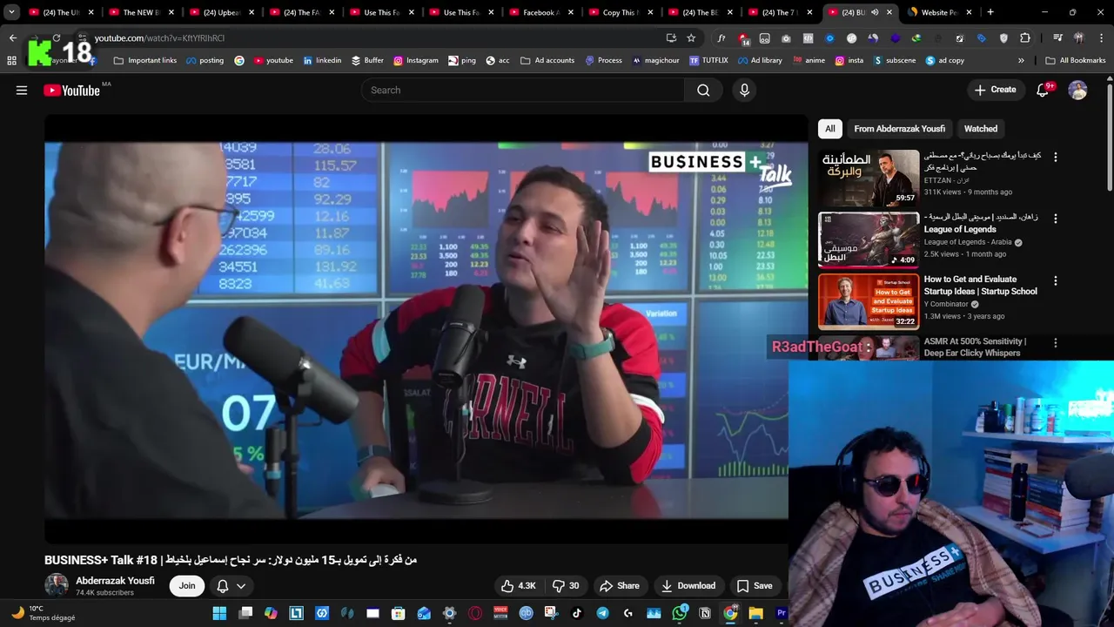Screen dimensions: 1114x627
Task: Open the magichour bookmark
Action: 656,61
